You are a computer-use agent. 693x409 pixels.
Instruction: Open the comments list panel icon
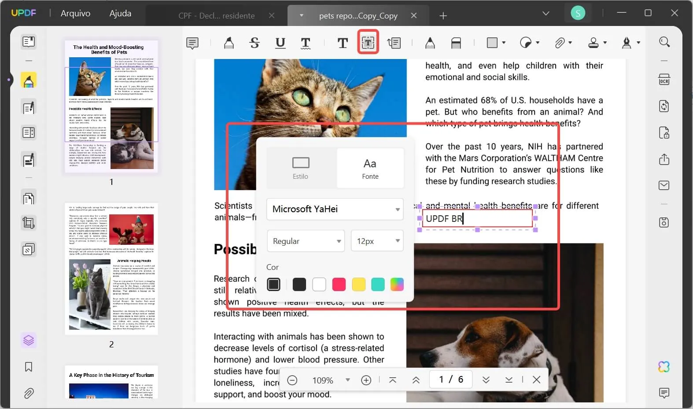[664, 393]
